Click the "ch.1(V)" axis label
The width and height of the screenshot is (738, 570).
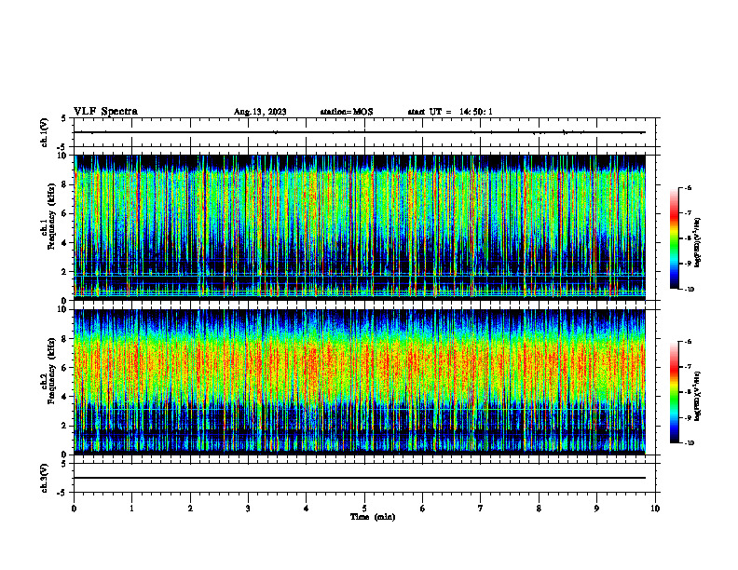[x=44, y=132]
